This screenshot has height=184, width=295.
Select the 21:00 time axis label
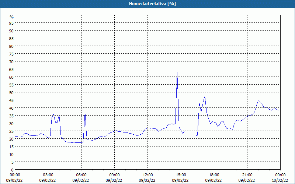point(247,175)
